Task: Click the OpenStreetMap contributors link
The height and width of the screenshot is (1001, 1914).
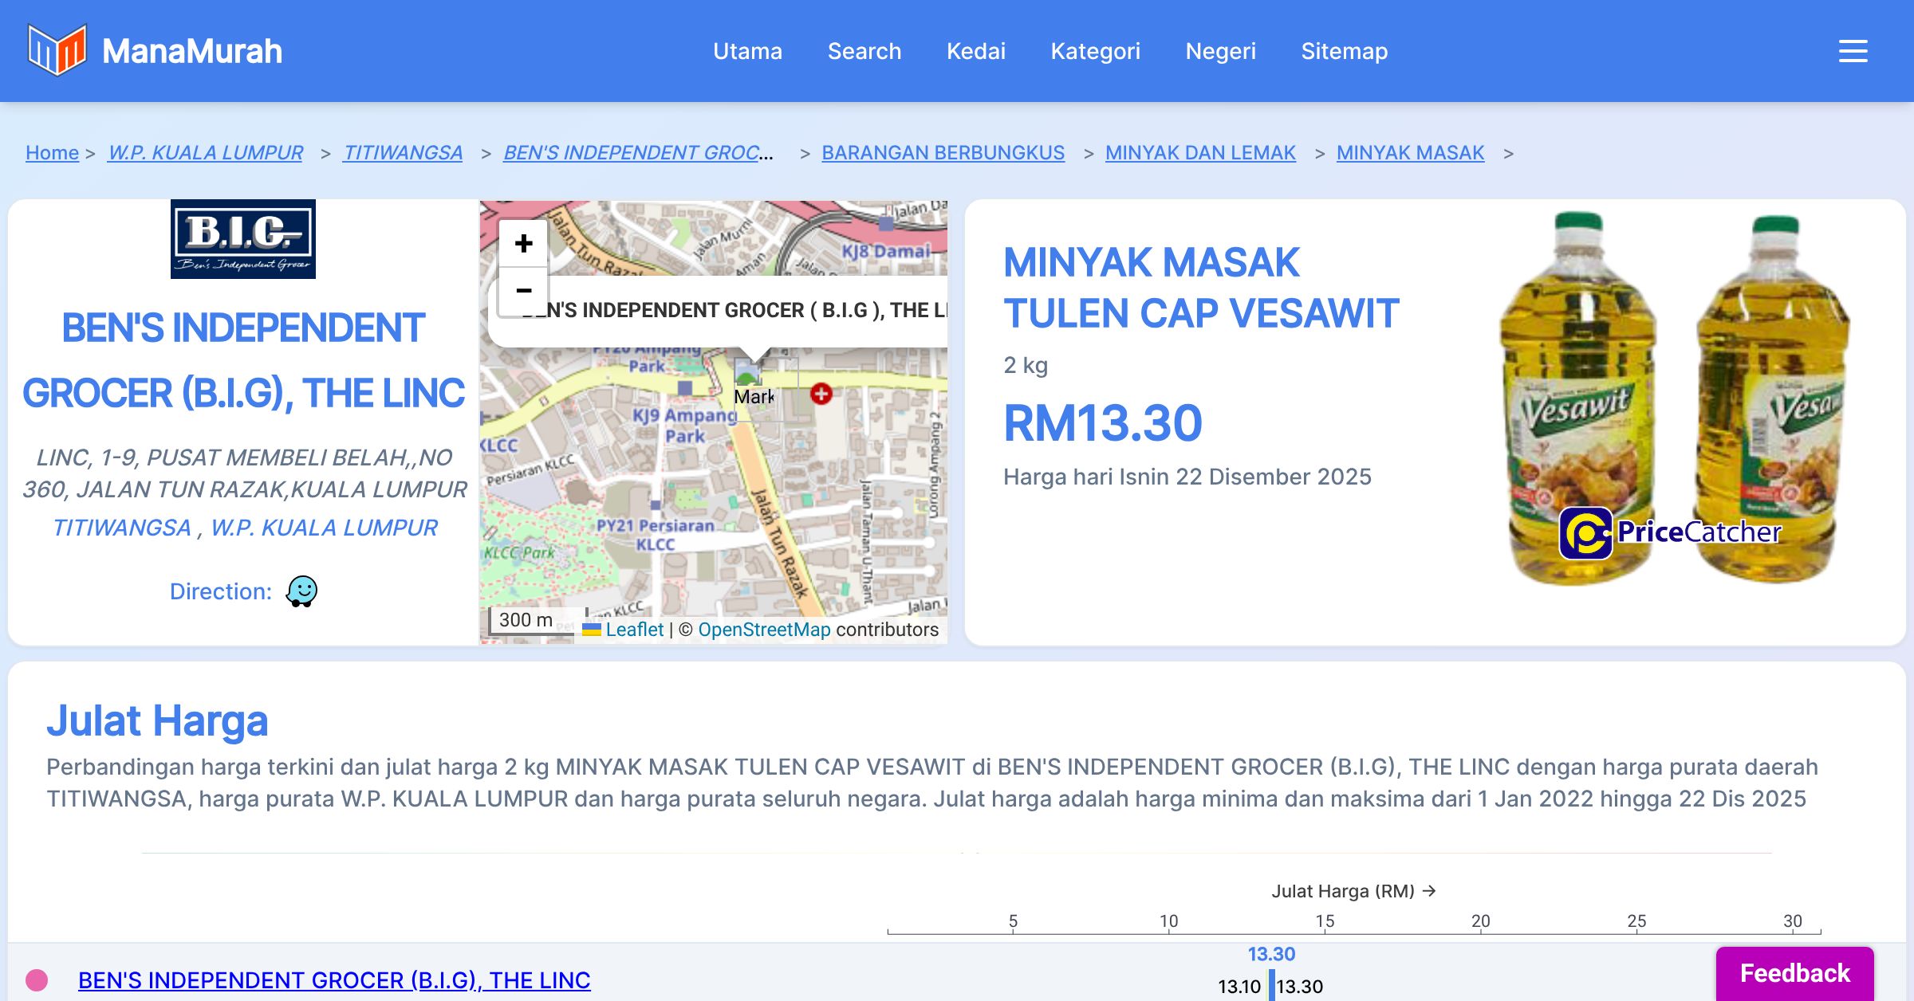Action: point(763,630)
